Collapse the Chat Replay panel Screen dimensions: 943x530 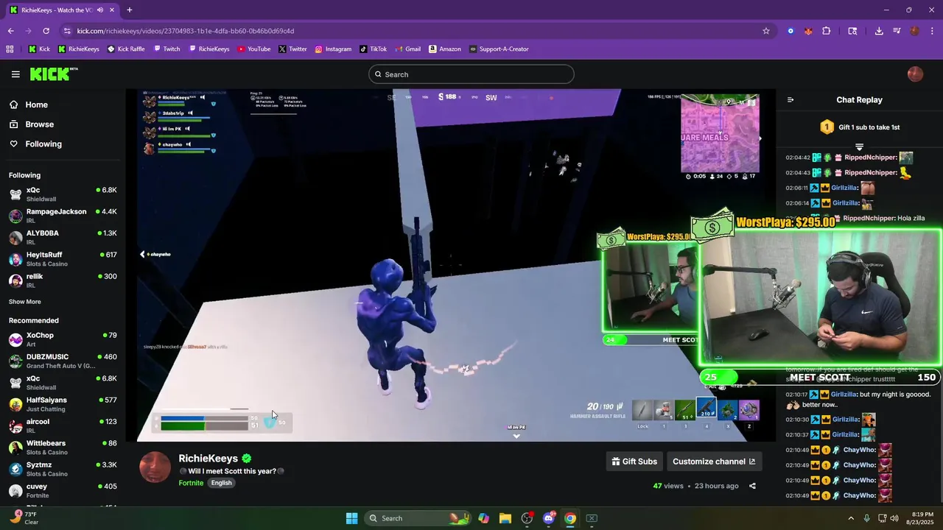point(790,100)
